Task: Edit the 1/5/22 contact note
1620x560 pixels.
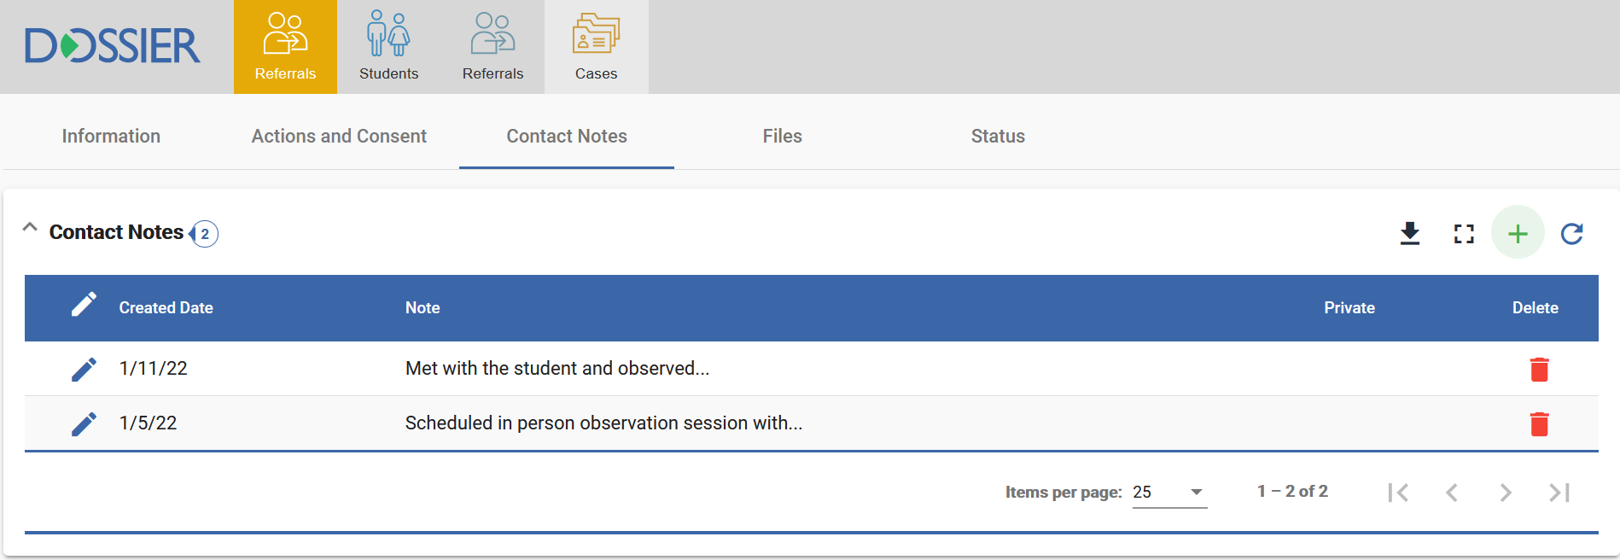Action: click(x=84, y=423)
